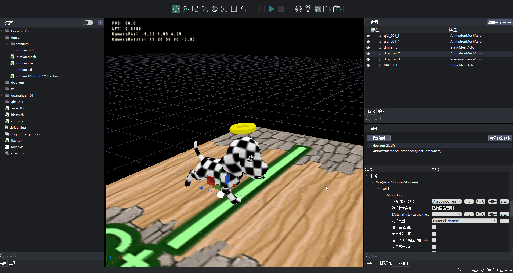
Task: Click 添加一个Actor button
Action: [500, 22]
